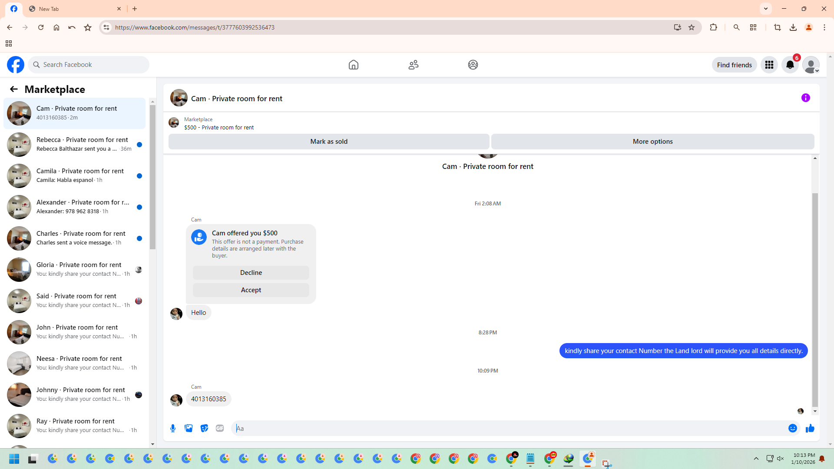The height and width of the screenshot is (469, 834).
Task: Open the sticker picker icon
Action: click(204, 428)
